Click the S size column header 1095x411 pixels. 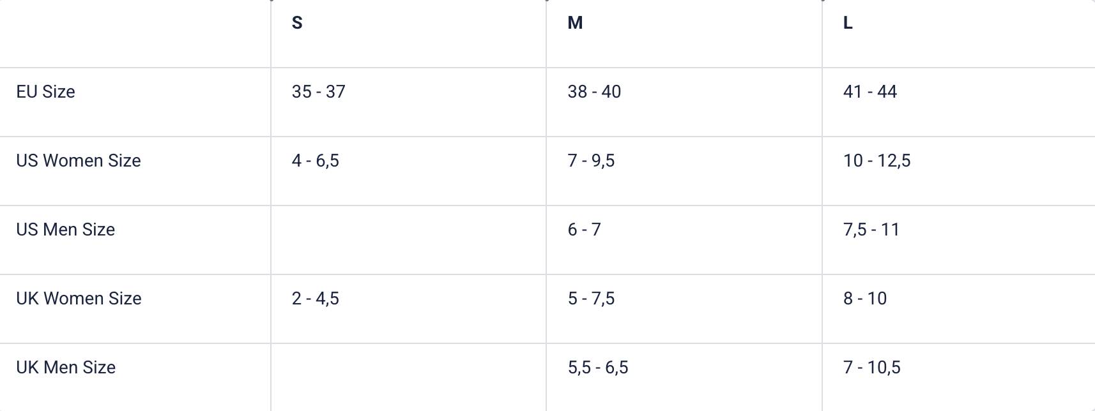pyautogui.click(x=297, y=23)
